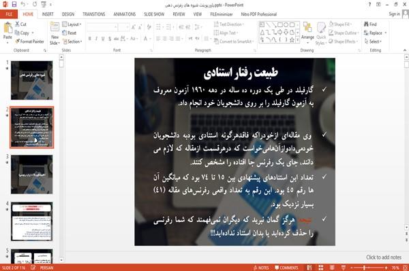Toggle justify paragraph alignment

tap(178, 39)
